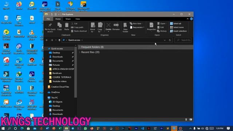Click the Forward navigation arrow

pyautogui.click(x=52, y=40)
